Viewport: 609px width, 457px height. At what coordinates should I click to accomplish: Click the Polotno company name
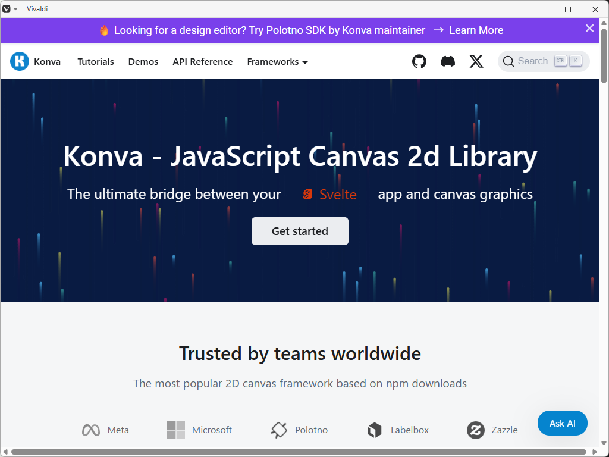click(311, 430)
